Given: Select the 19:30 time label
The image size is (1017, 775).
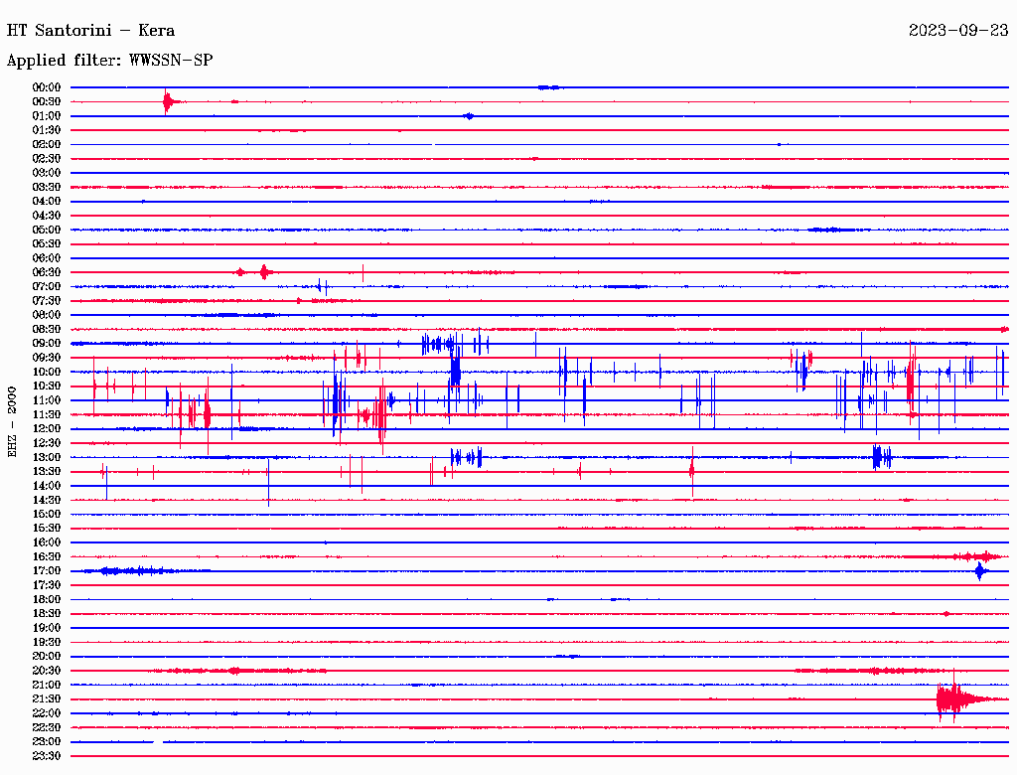Looking at the screenshot, I should (47, 642).
